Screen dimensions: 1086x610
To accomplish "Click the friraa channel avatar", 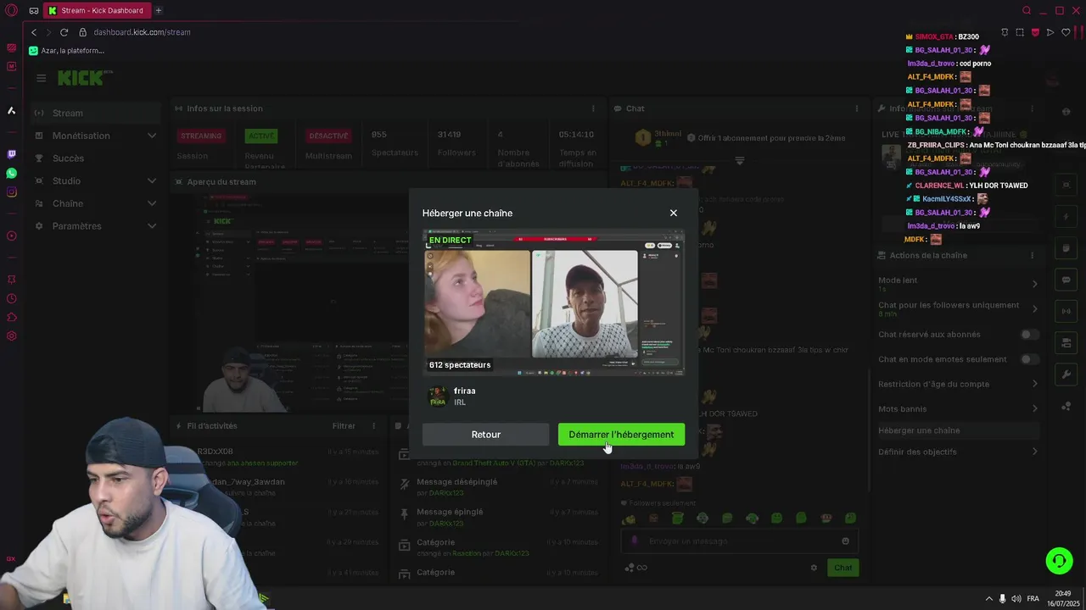I will 438,396.
